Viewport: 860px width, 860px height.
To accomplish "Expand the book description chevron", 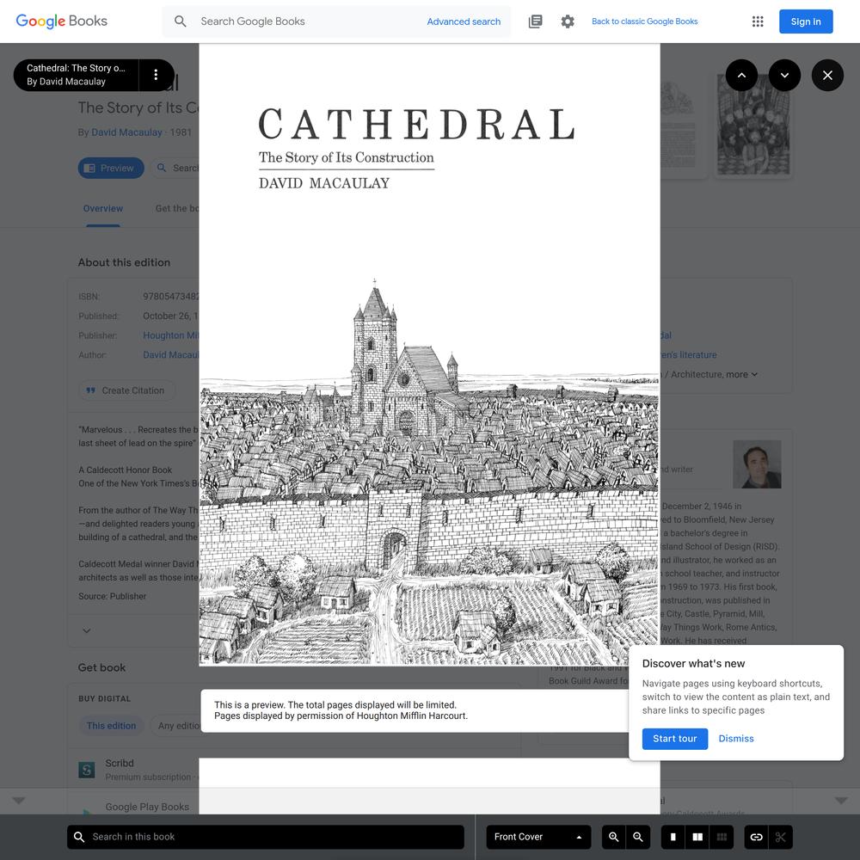I will [x=87, y=630].
